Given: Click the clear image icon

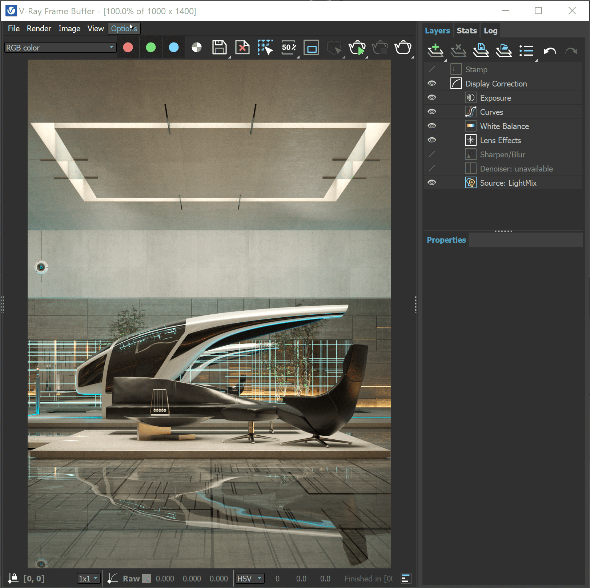Looking at the screenshot, I should pyautogui.click(x=242, y=47).
